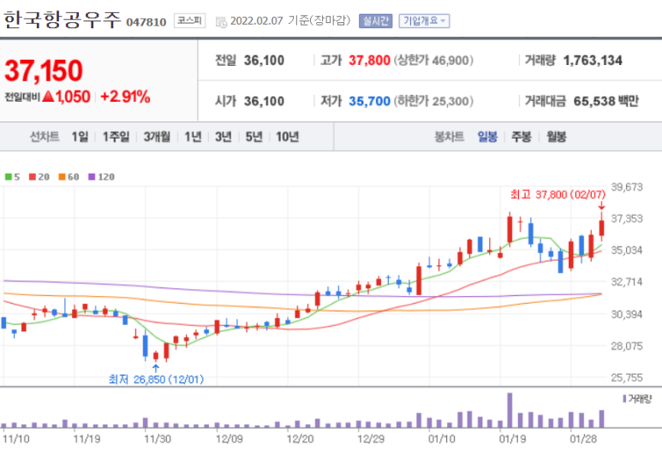Screen dimensions: 662x462
Task: Click the 한국항공우주 stock name heading
Action: click(x=63, y=20)
